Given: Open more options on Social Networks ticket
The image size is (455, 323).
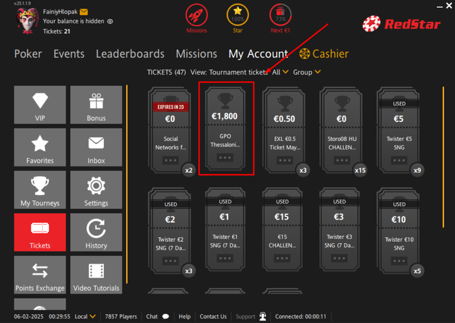Looking at the screenshot, I should 170,160.
